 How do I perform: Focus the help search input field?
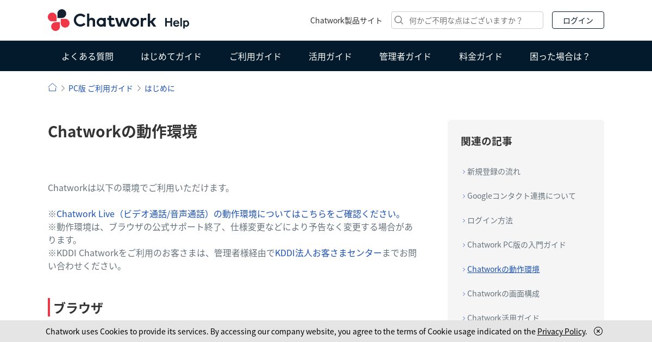(467, 20)
